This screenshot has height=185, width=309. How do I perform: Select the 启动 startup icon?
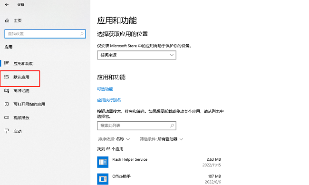click(7, 131)
